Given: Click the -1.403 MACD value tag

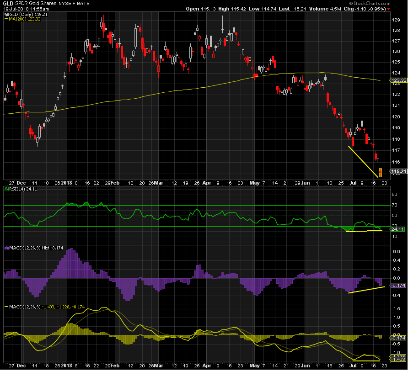Looking at the screenshot, I should (x=399, y=360).
